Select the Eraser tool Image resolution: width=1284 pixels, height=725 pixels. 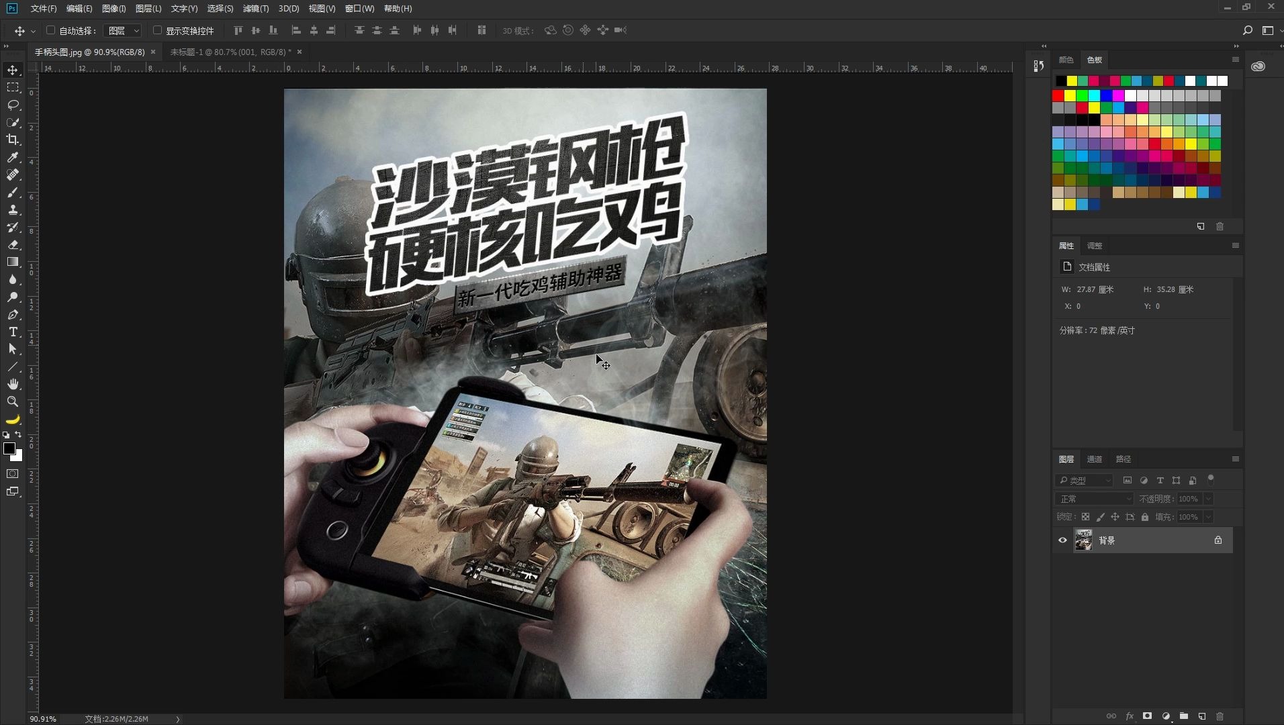(13, 244)
